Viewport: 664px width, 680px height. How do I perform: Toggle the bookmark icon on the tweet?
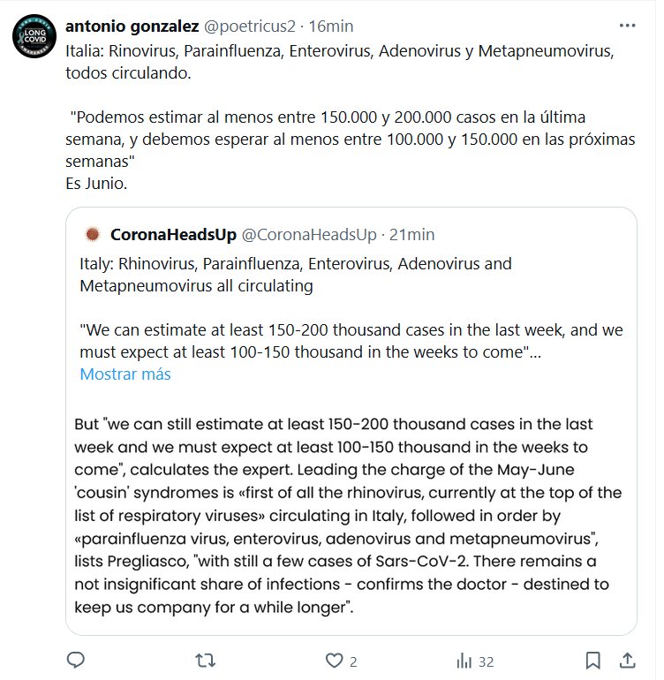click(x=593, y=661)
